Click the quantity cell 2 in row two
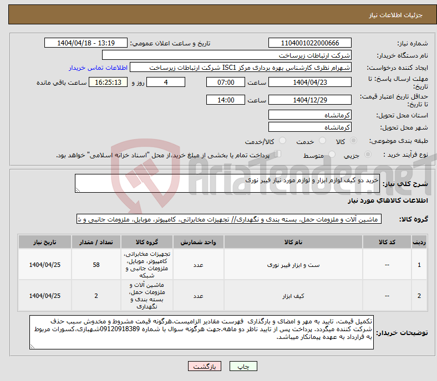Screen dimensions: 437x381 tap(96, 296)
